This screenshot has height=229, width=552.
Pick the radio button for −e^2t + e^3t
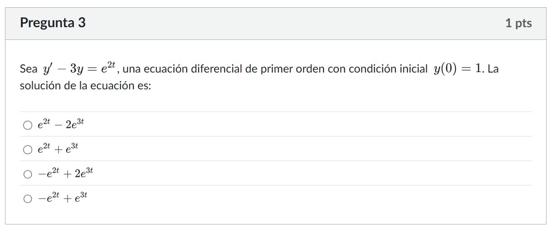(x=28, y=198)
